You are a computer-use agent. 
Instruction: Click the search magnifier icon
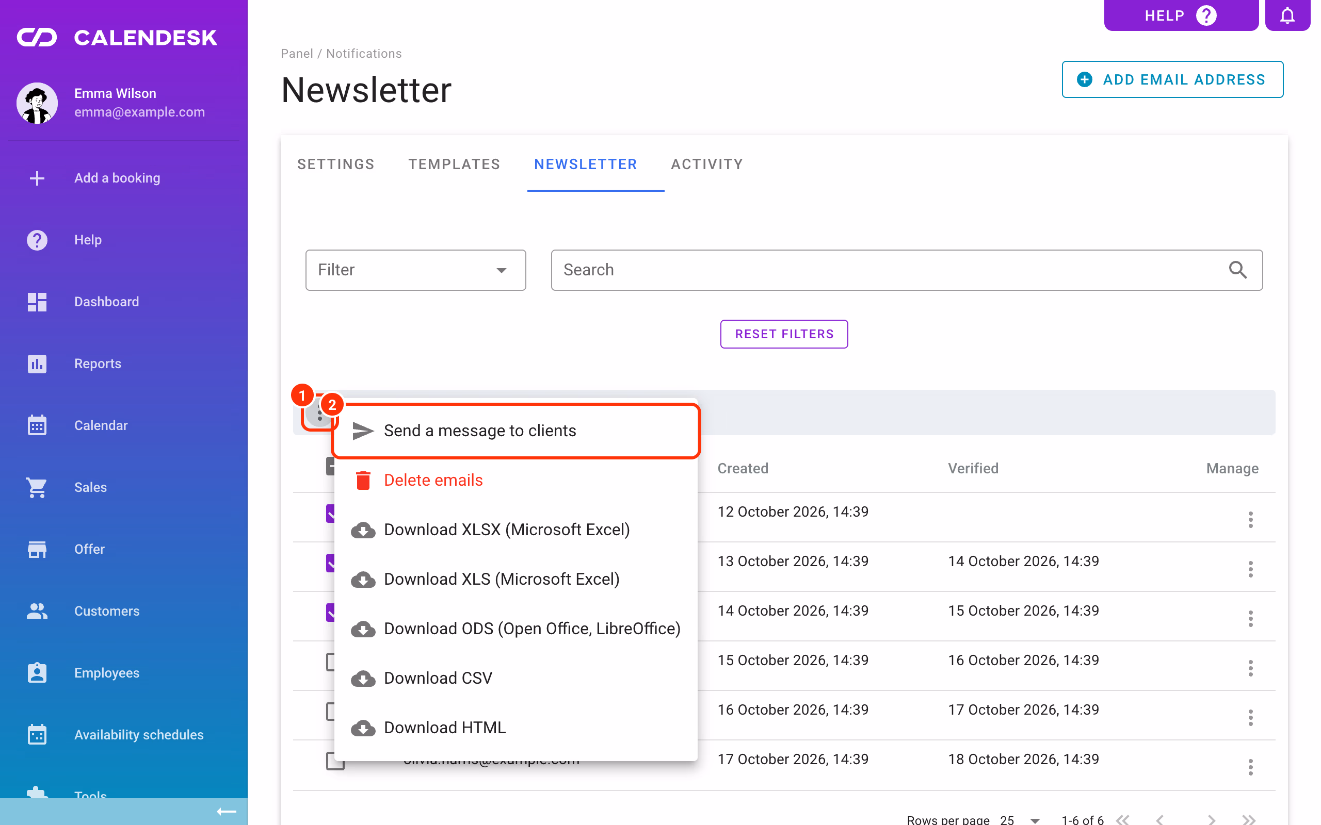(1237, 270)
